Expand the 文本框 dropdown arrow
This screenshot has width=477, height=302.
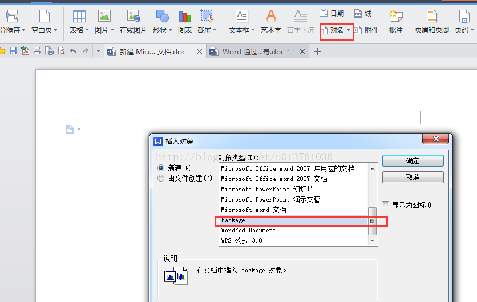(x=253, y=30)
